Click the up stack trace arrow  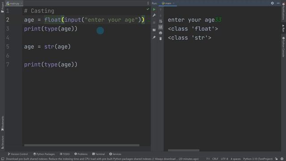[160, 9]
